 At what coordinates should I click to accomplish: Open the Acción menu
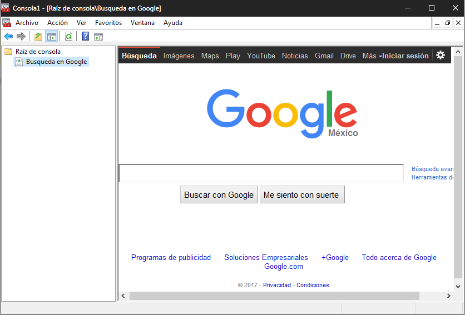point(57,23)
